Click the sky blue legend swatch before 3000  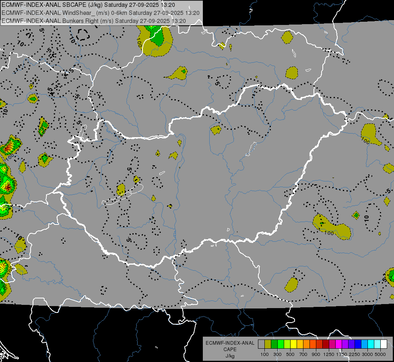[x=365, y=344]
